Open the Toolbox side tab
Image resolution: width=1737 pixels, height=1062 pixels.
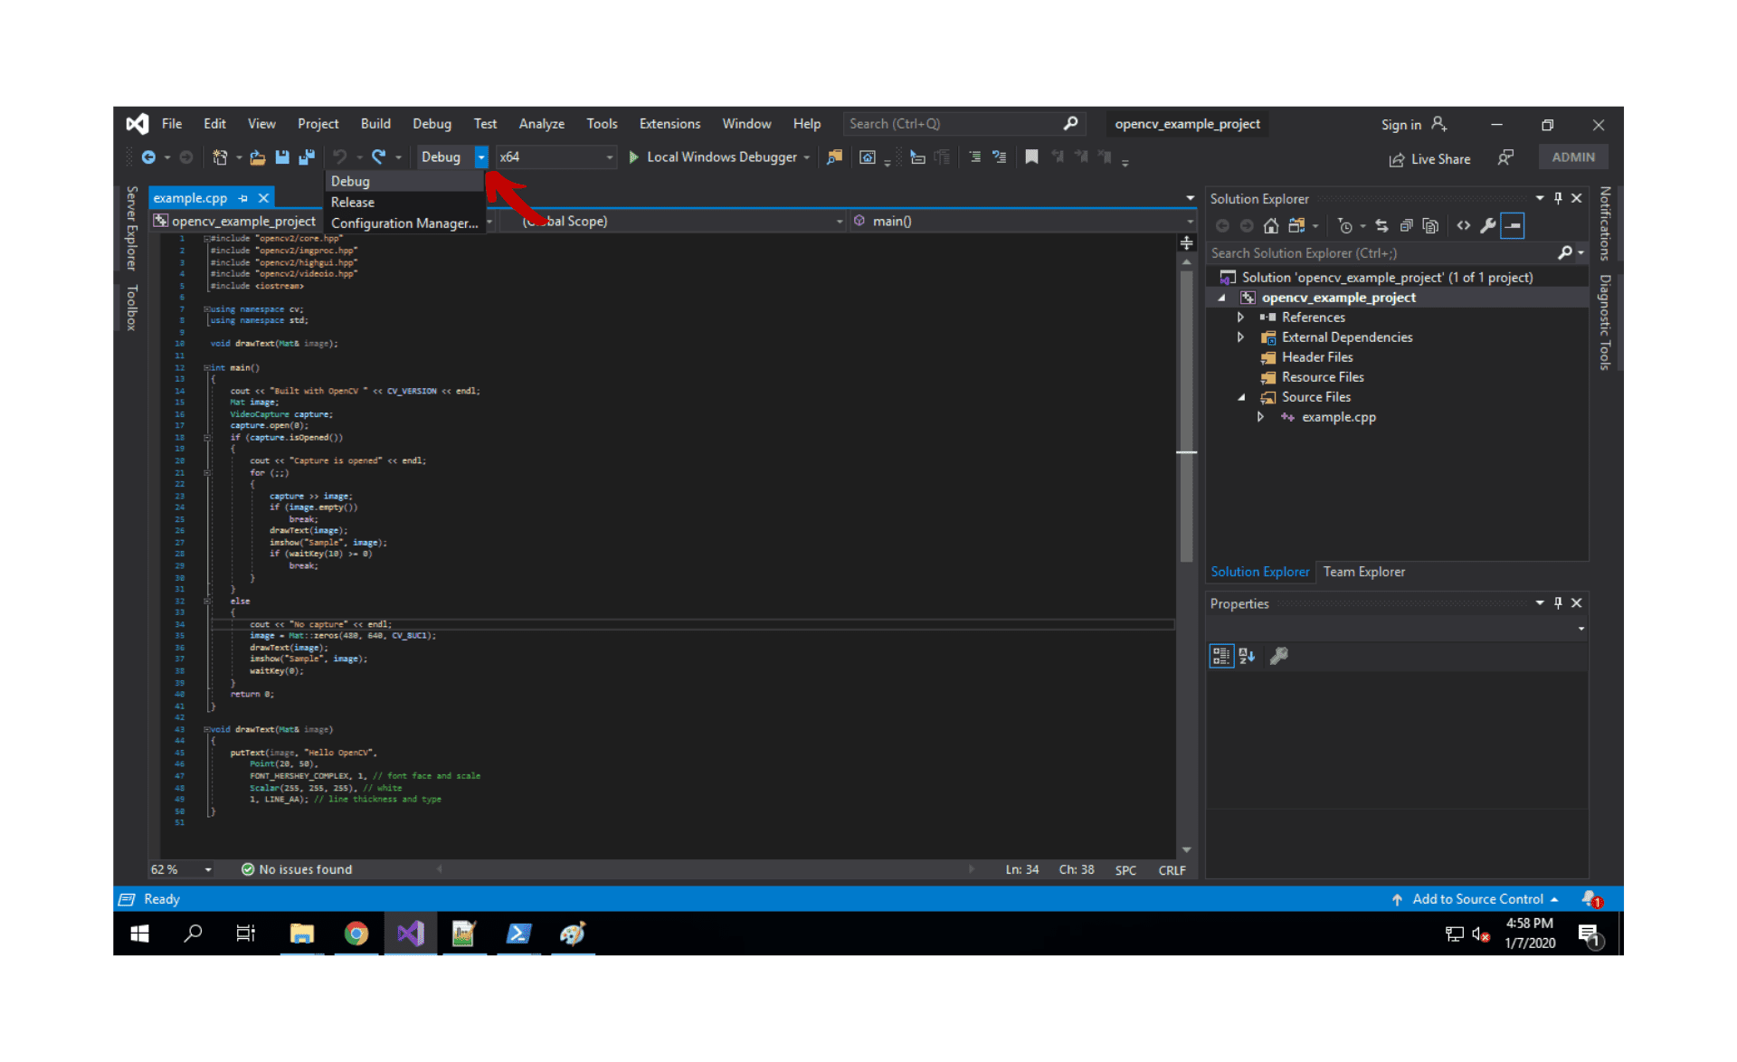pos(132,308)
